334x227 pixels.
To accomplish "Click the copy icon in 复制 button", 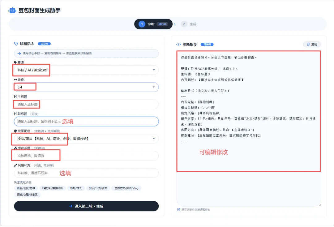I will tap(308, 44).
